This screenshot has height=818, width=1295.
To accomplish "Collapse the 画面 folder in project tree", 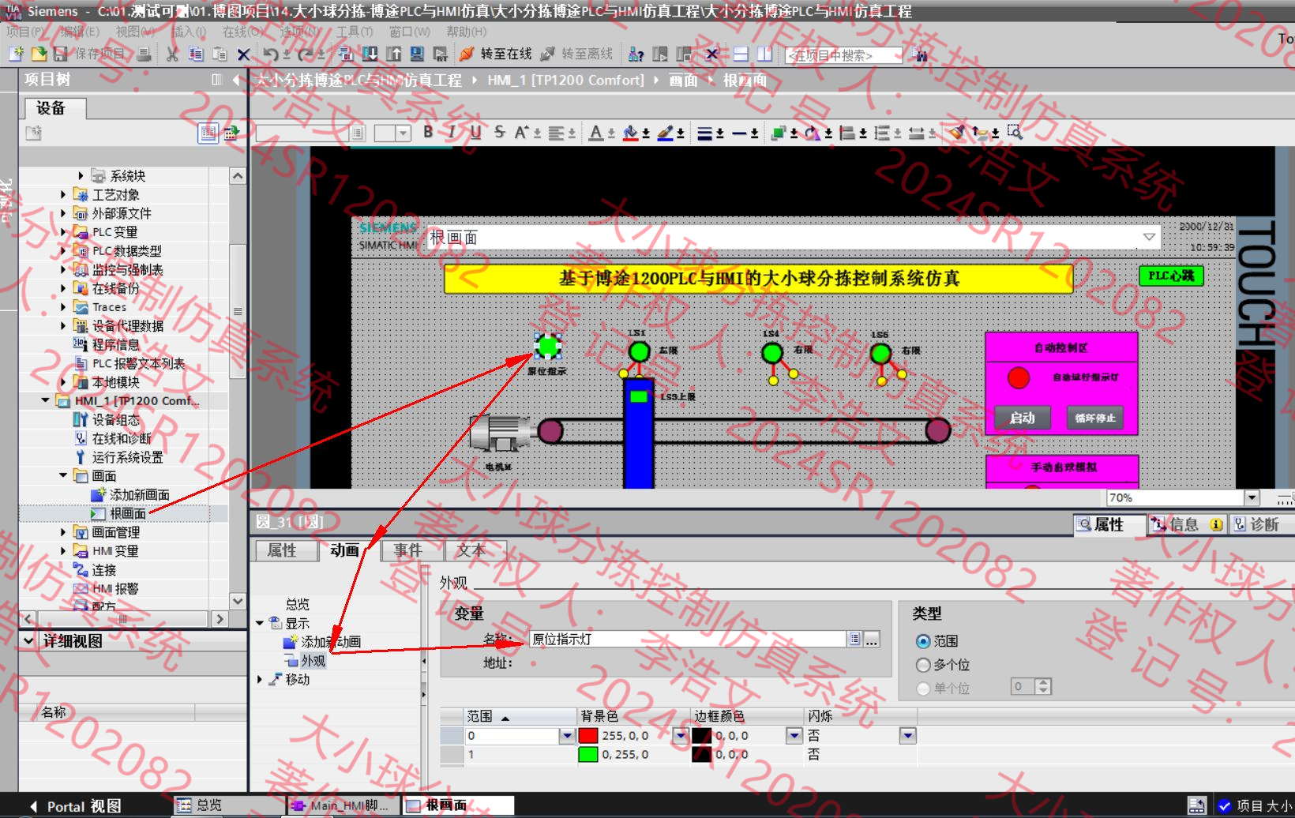I will click(63, 475).
